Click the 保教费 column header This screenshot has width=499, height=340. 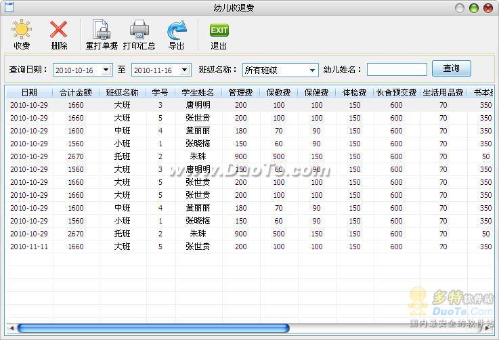tap(278, 92)
